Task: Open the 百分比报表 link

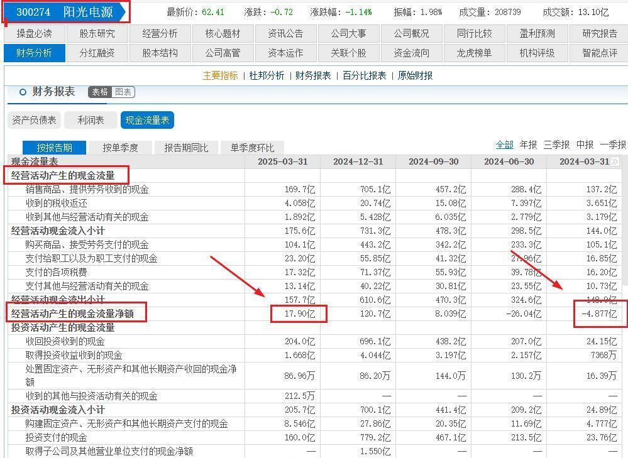Action: [365, 75]
